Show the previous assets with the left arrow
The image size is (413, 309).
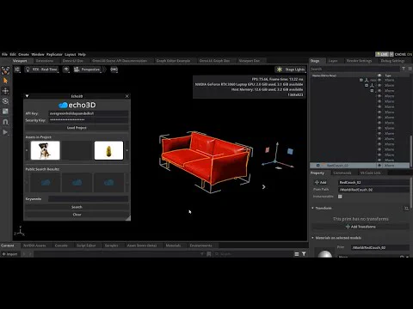click(x=27, y=150)
